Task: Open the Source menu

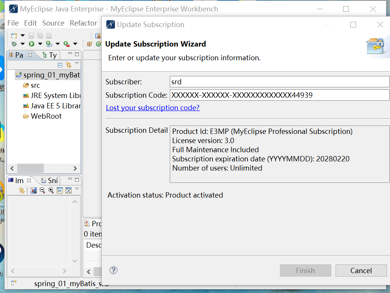Action: point(53,23)
